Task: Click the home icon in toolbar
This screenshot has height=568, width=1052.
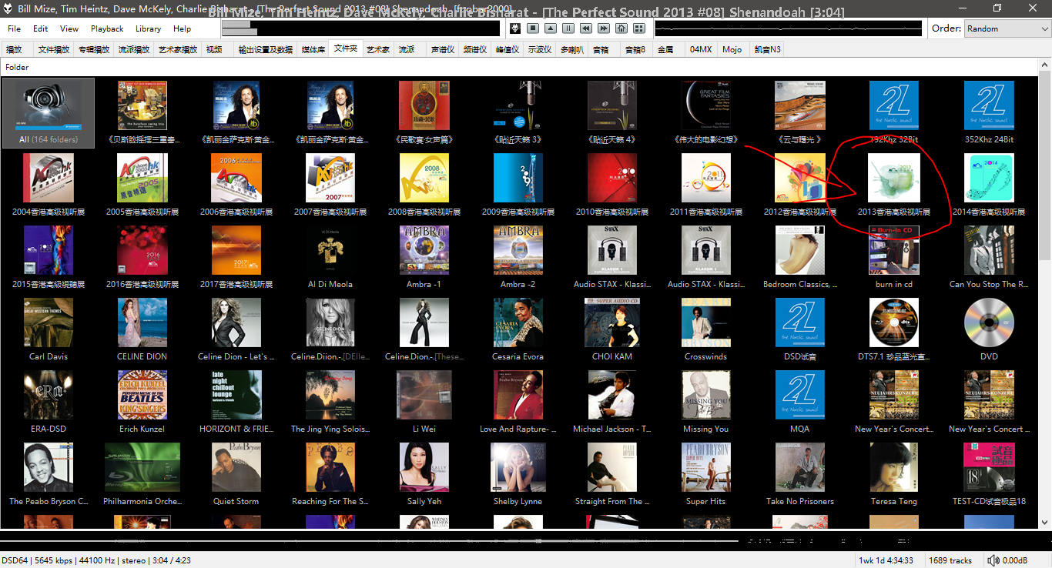Action: point(621,28)
